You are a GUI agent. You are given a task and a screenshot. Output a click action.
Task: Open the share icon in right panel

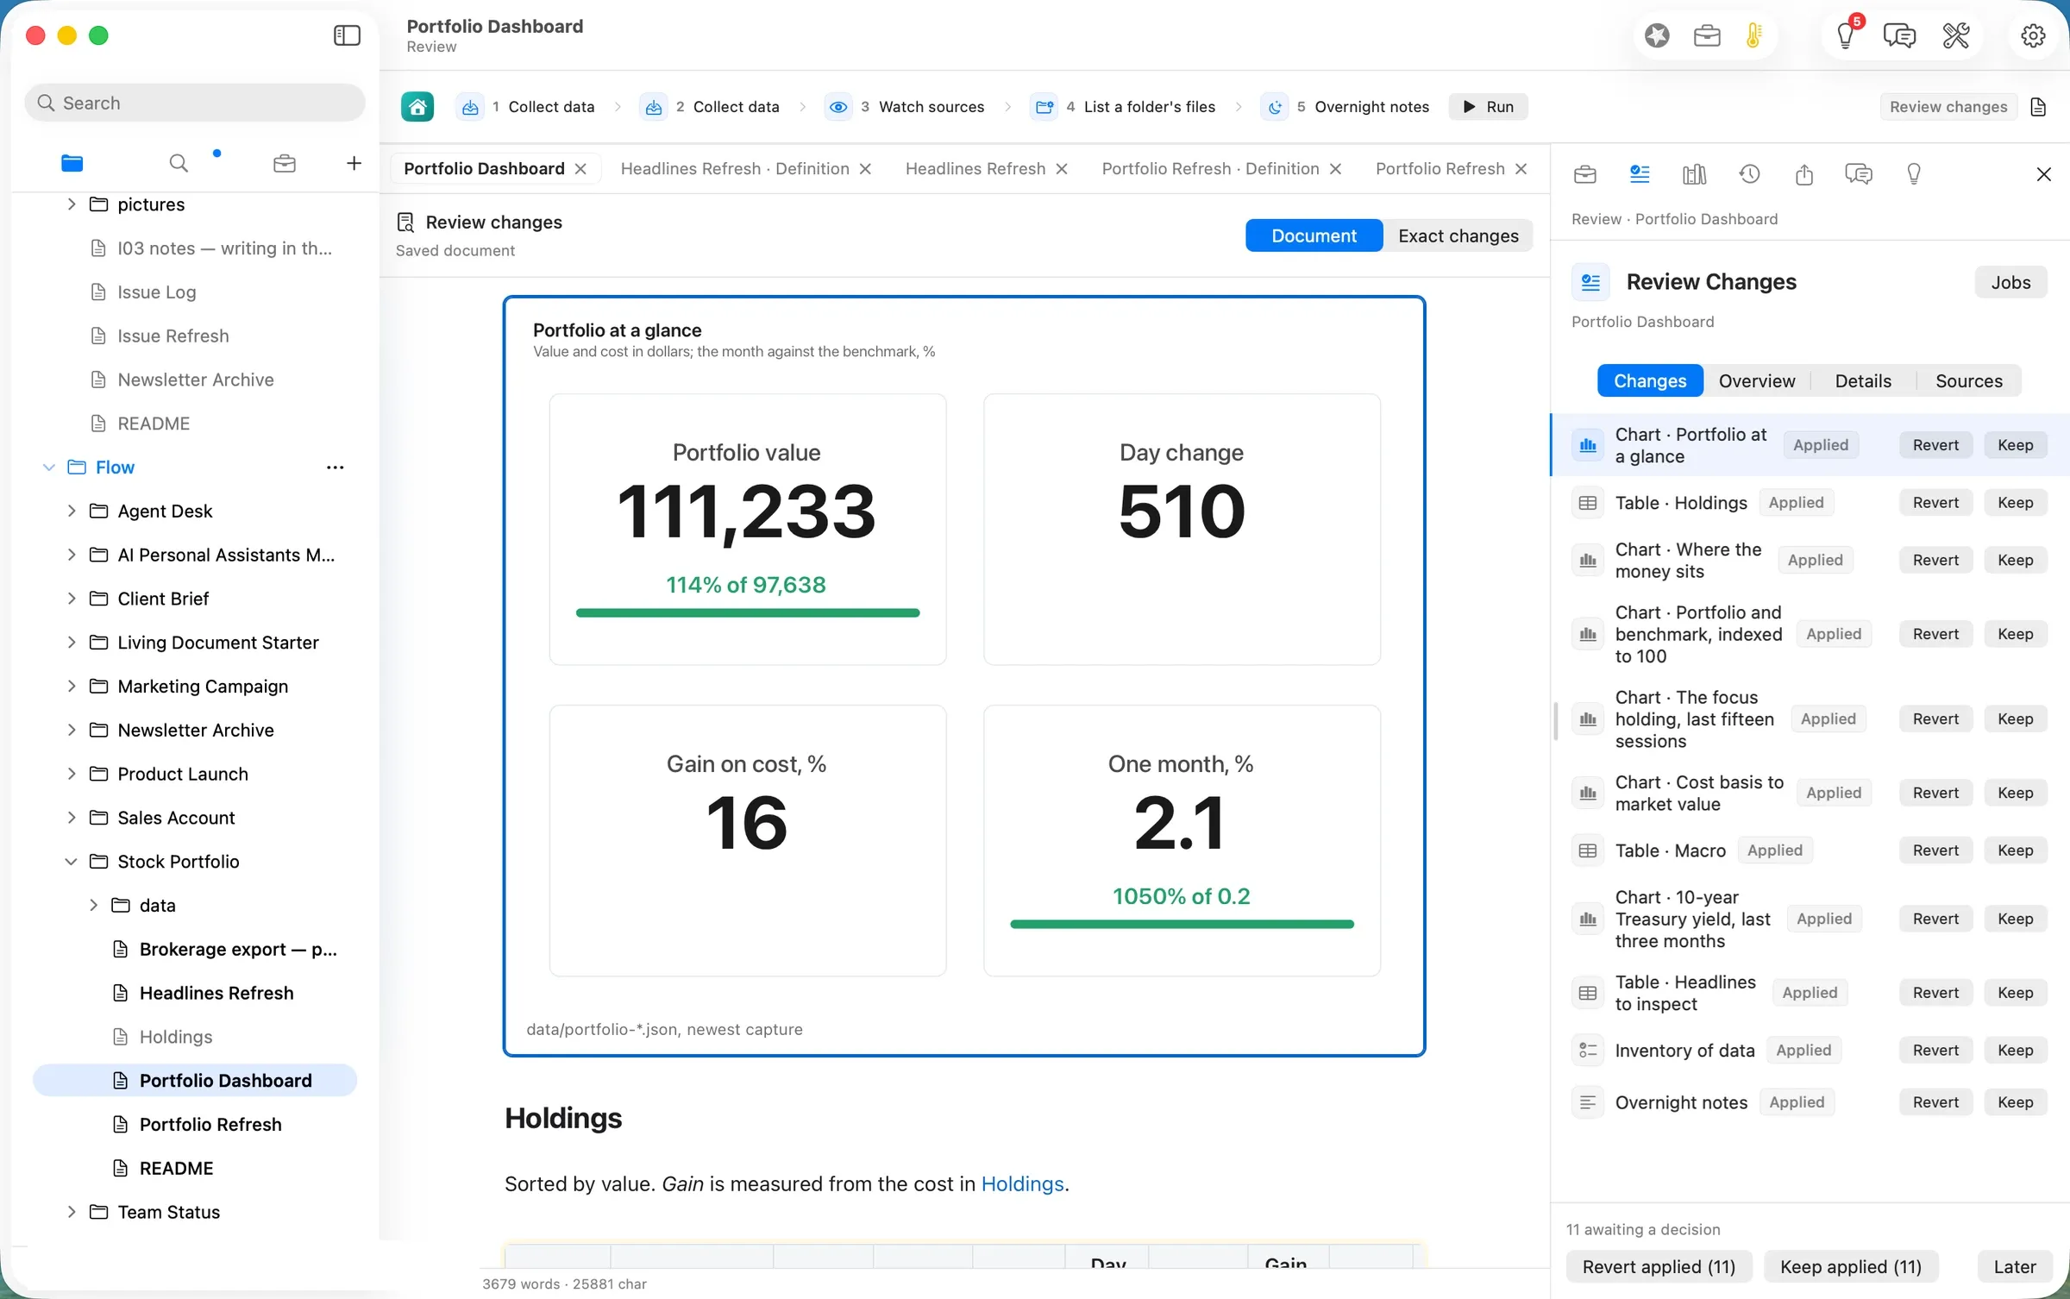point(1804,174)
